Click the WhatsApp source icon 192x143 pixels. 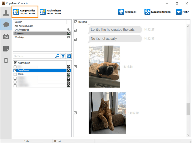69,37
